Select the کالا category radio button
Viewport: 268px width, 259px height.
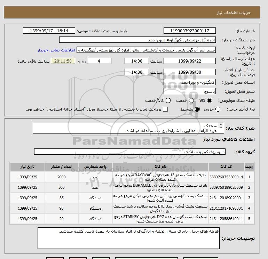point(210,100)
